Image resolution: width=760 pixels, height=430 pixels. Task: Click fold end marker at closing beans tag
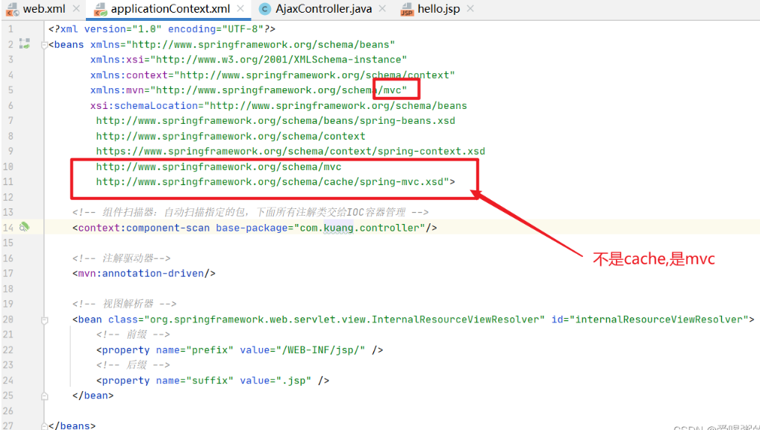coord(46,426)
